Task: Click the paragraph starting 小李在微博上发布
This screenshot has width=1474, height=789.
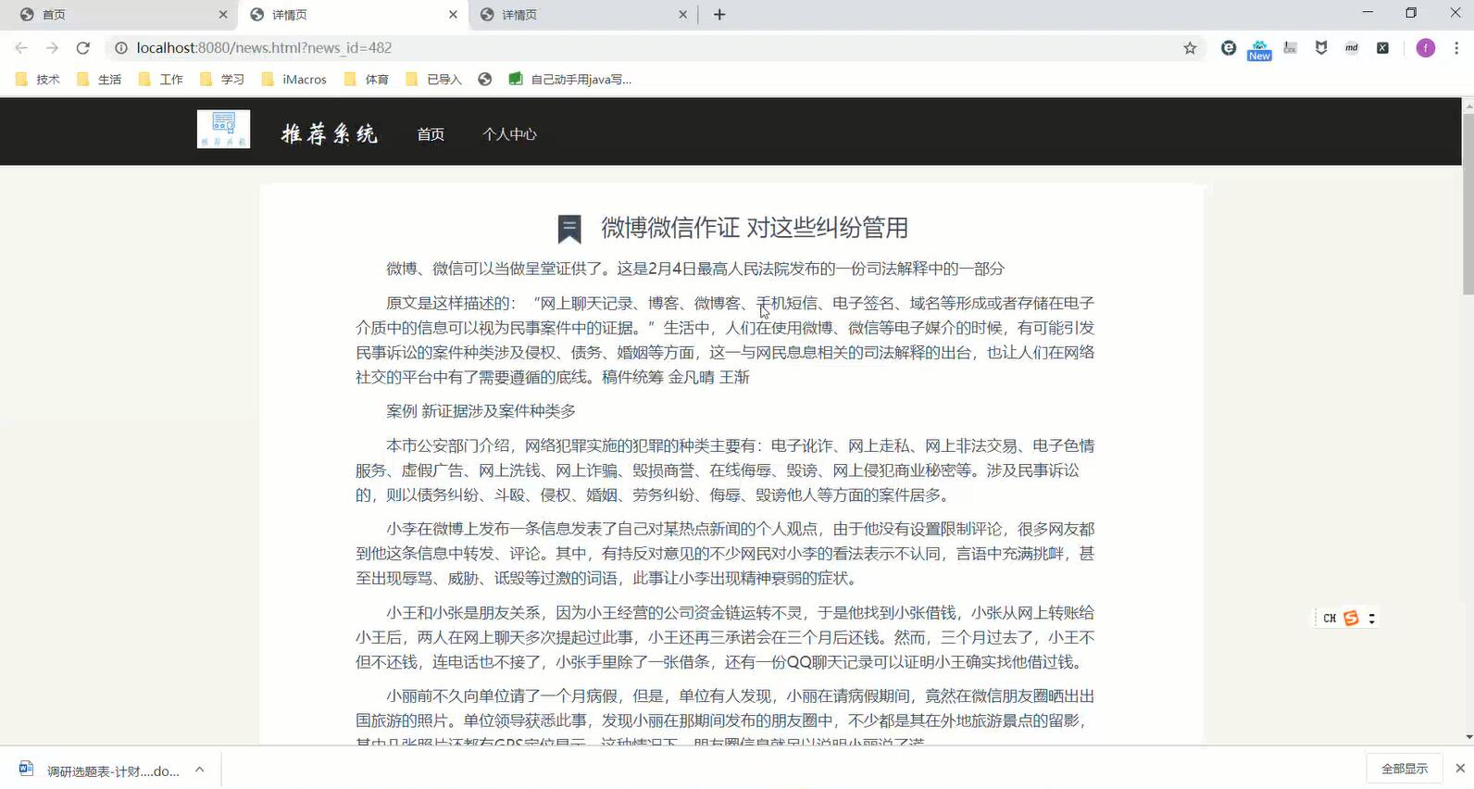Action: 725,554
